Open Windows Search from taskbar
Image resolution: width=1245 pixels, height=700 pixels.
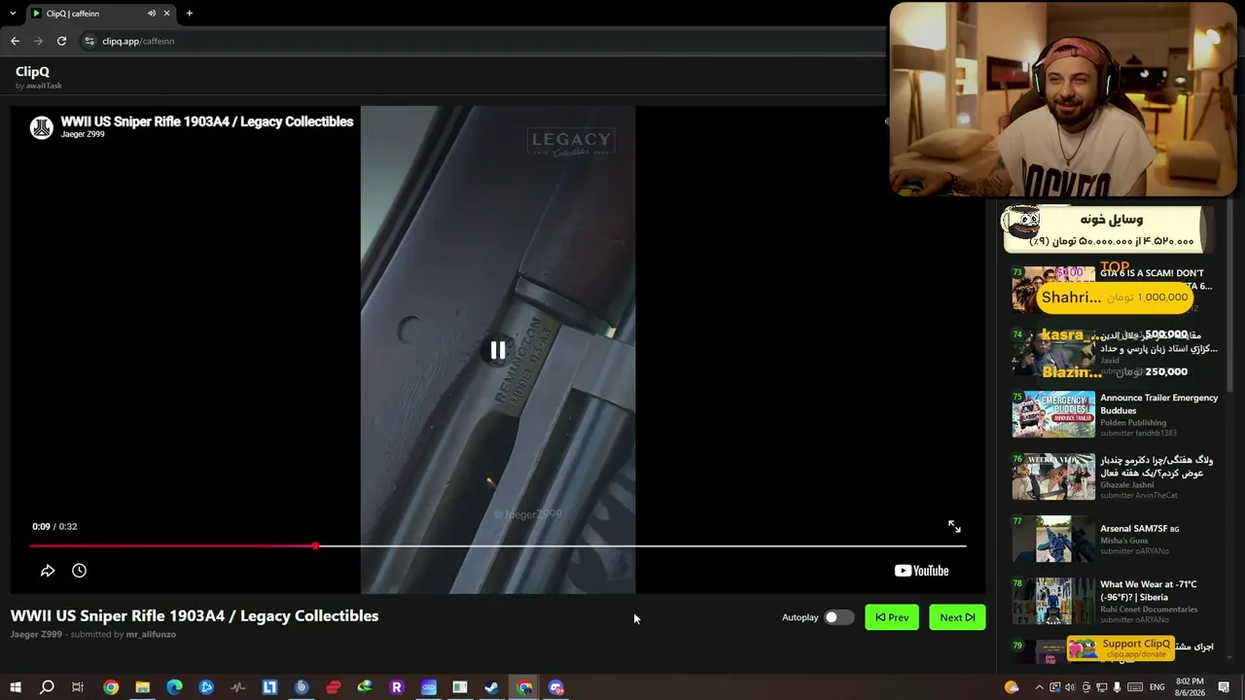point(47,687)
